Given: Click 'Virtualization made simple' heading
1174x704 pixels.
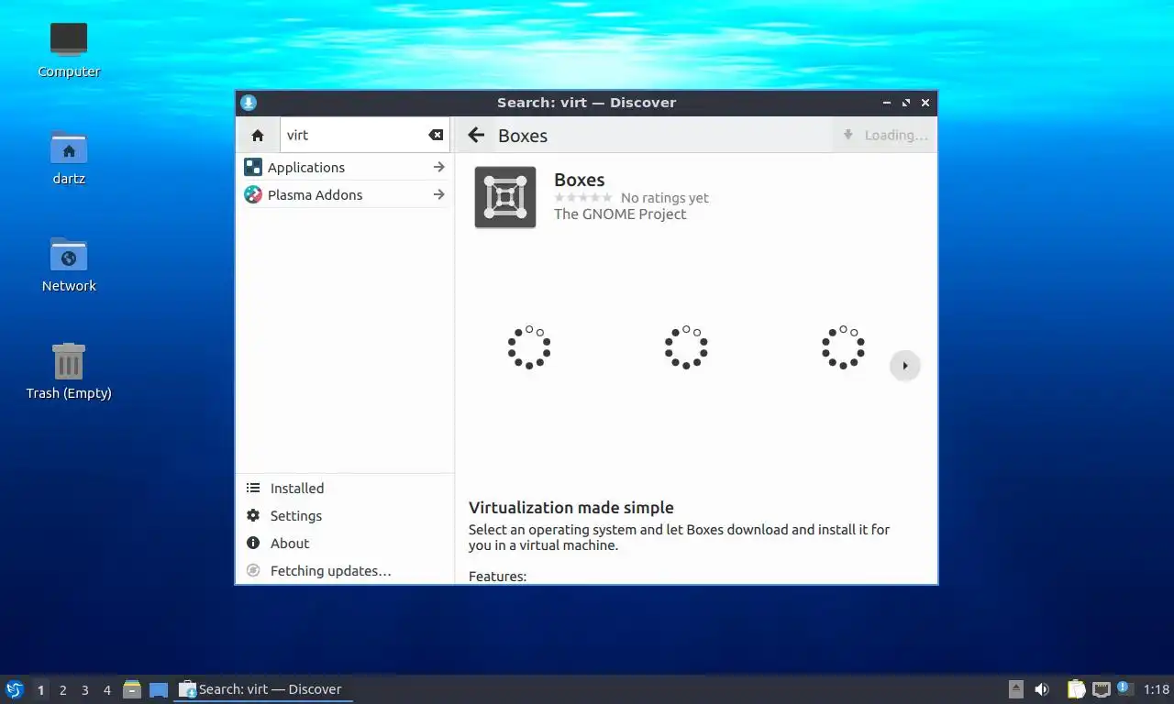Looking at the screenshot, I should point(571,508).
